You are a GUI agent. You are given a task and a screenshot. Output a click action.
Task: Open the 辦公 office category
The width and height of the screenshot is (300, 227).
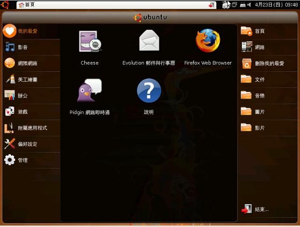point(31,95)
